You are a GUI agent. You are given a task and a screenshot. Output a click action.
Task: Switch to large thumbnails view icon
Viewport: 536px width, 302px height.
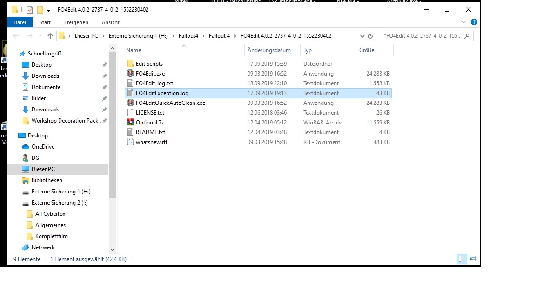[472, 259]
